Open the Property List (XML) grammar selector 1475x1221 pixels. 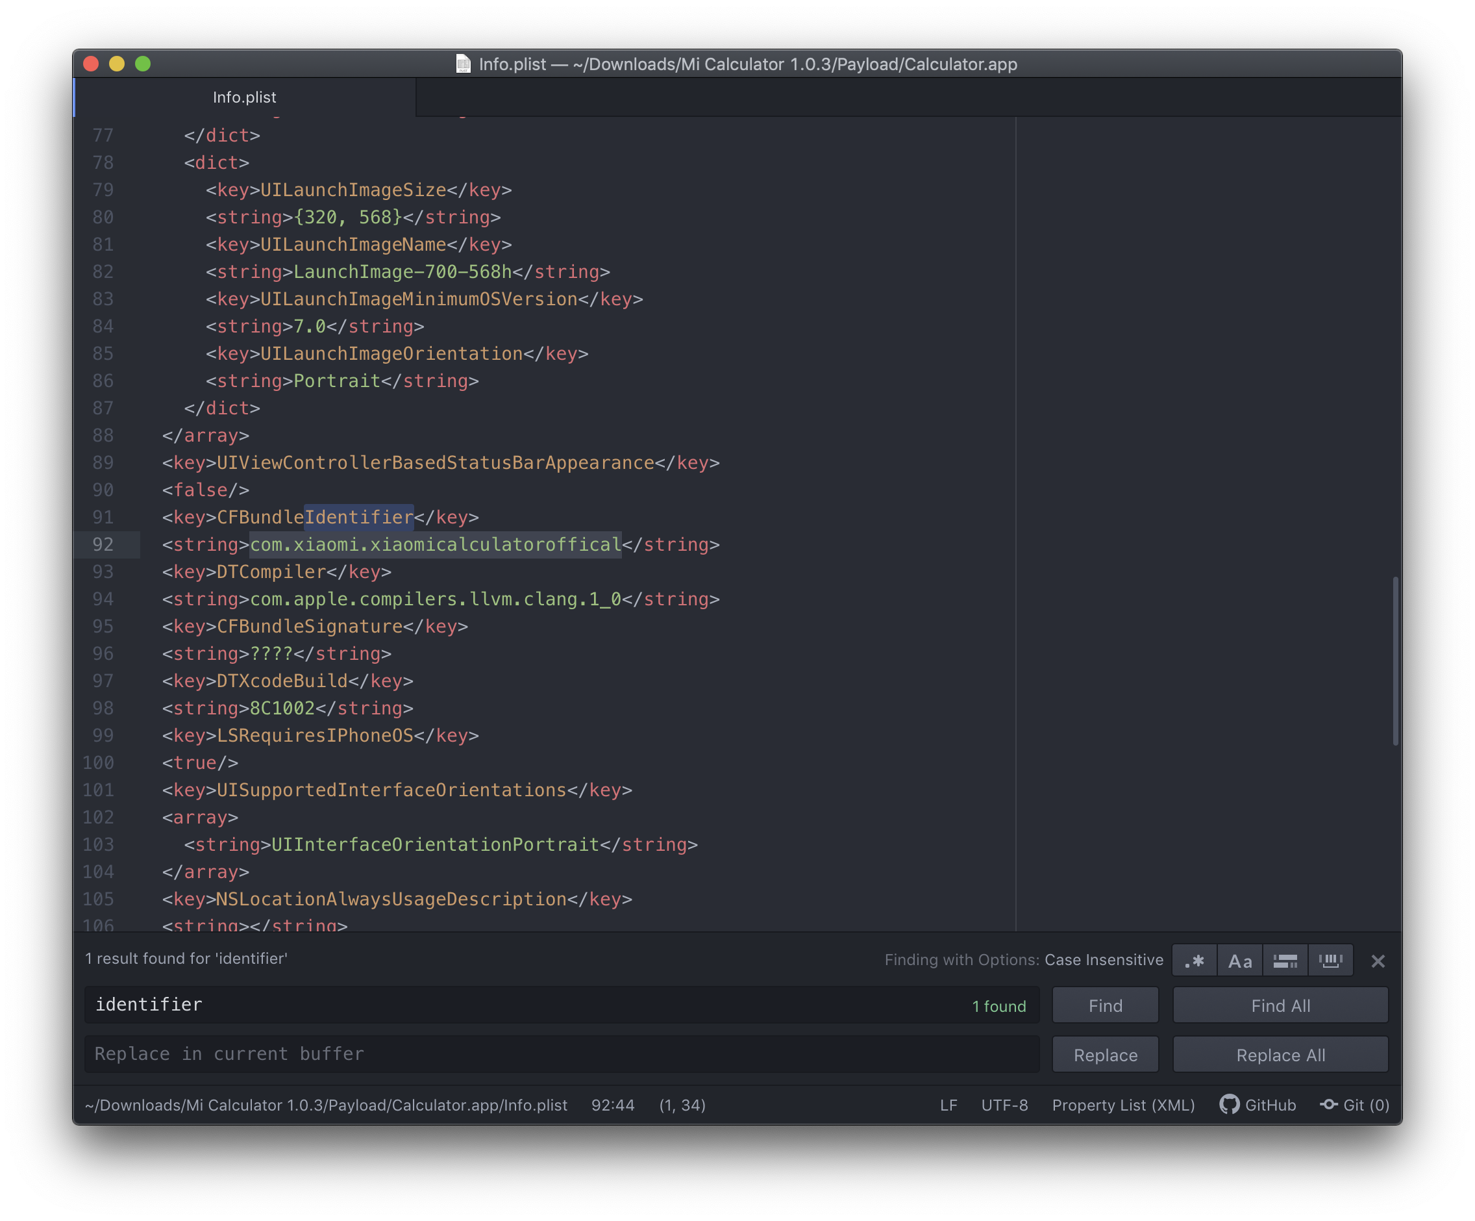1123,1105
